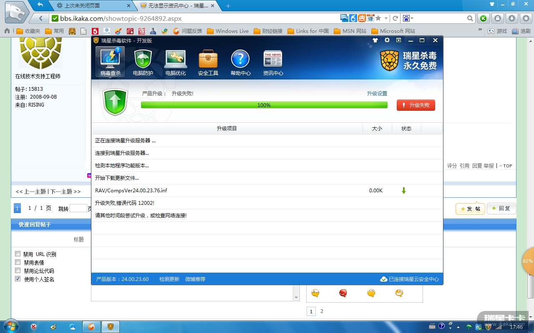Viewport: 534px width, 333px height.
Task: Click the 升级项目 column header
Action: click(x=227, y=129)
